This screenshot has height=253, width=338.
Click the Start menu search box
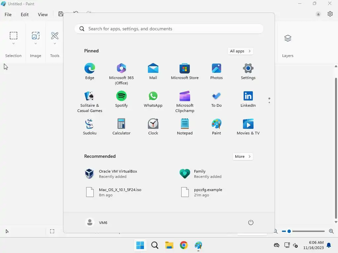169,29
